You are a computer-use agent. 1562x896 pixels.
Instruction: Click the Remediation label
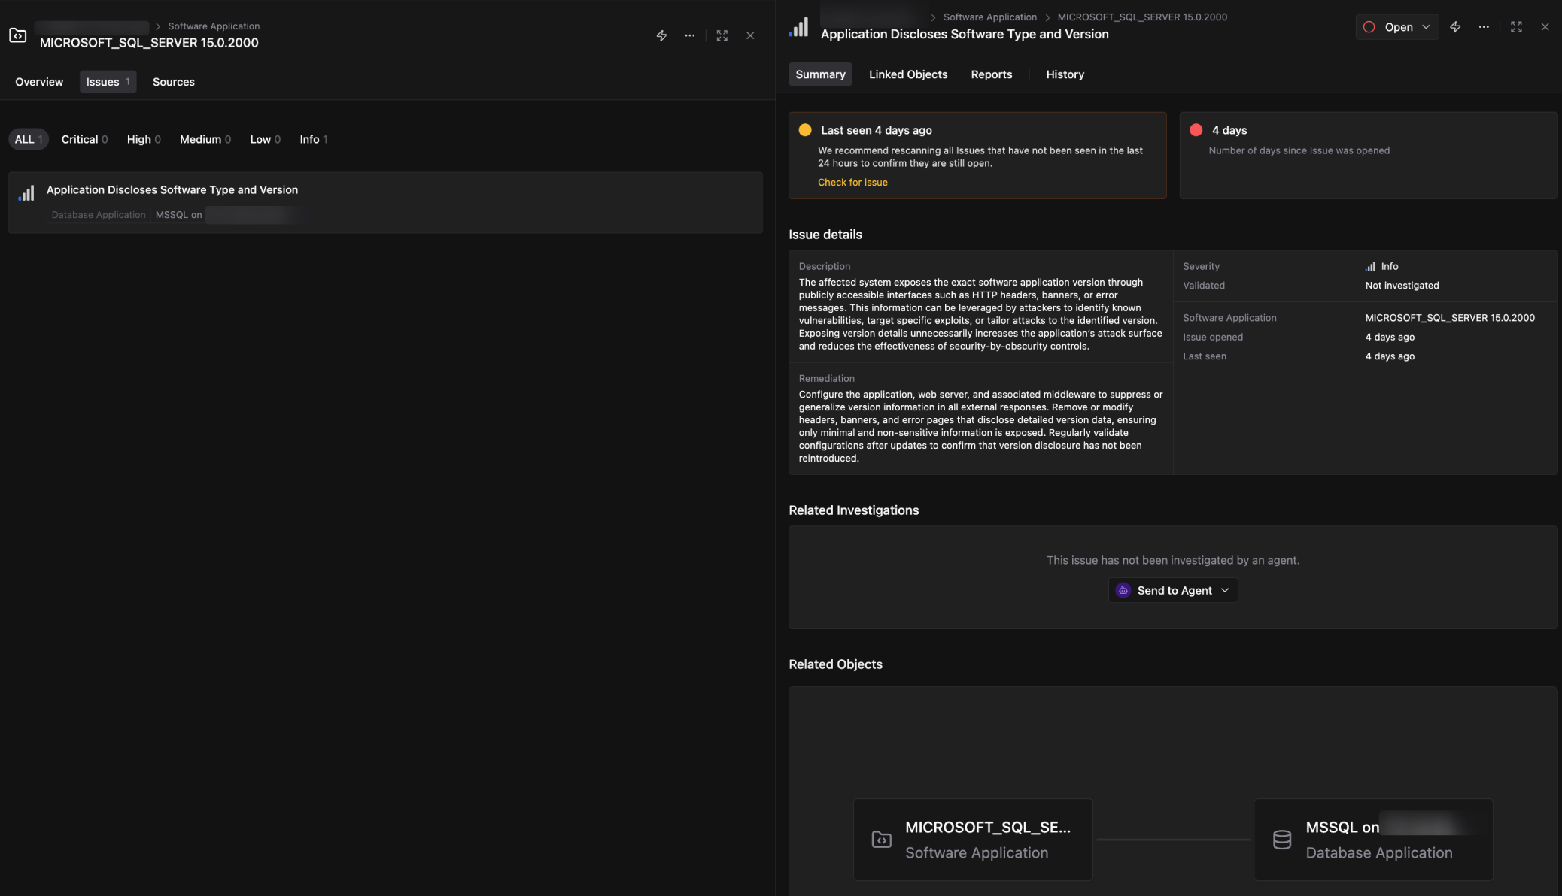[826, 379]
